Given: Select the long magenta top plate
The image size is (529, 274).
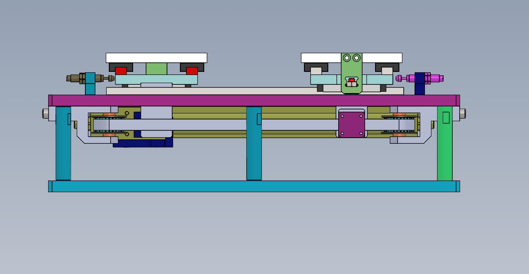Looking at the screenshot, I should pos(254,100).
